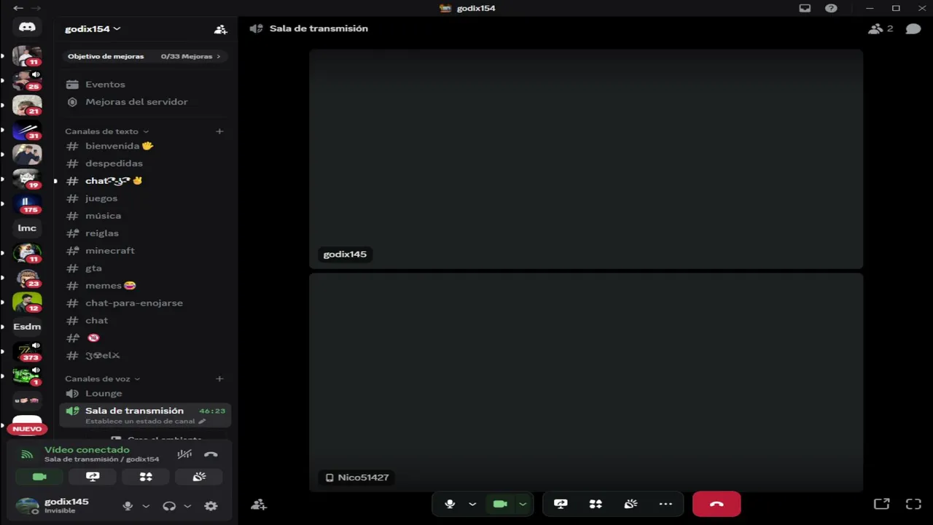Screen dimensions: 933x525
Task: Open camera options arrow in the call bar
Action: tap(523, 504)
